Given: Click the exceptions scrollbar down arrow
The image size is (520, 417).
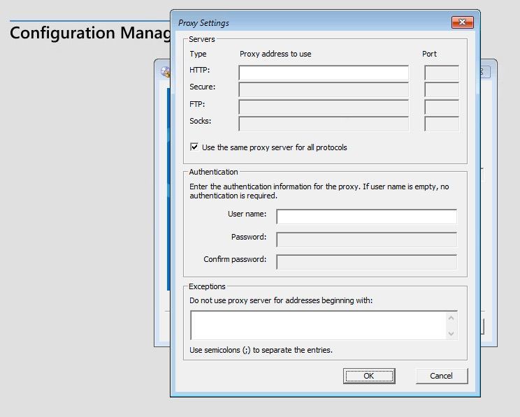Looking at the screenshot, I should [451, 333].
